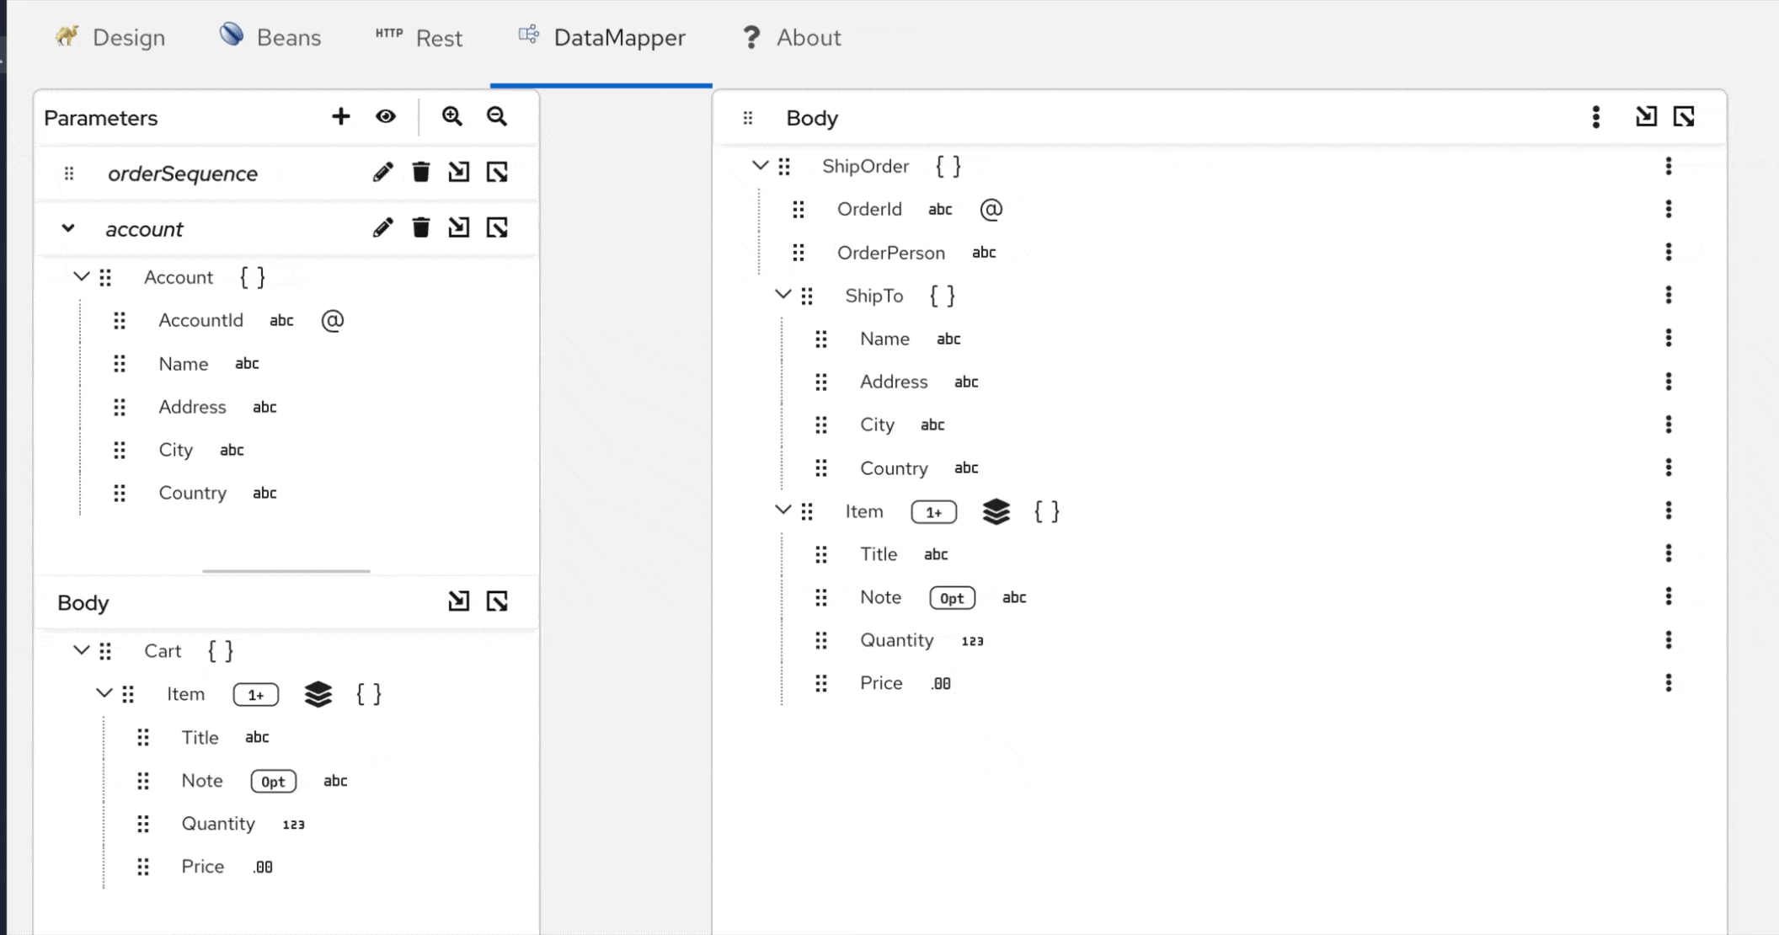Screen dimensions: 1779x935
Task: Delete the account parameter
Action: pyautogui.click(x=421, y=227)
